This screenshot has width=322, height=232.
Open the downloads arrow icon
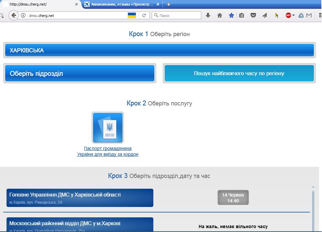point(208,15)
